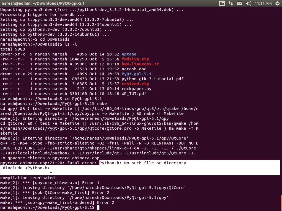Click the WR_TUT.pdf file name
282x211 pixels.
tap(134, 94)
